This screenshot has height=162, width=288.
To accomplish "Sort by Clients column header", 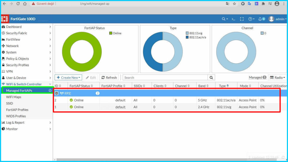I will pos(160,86).
